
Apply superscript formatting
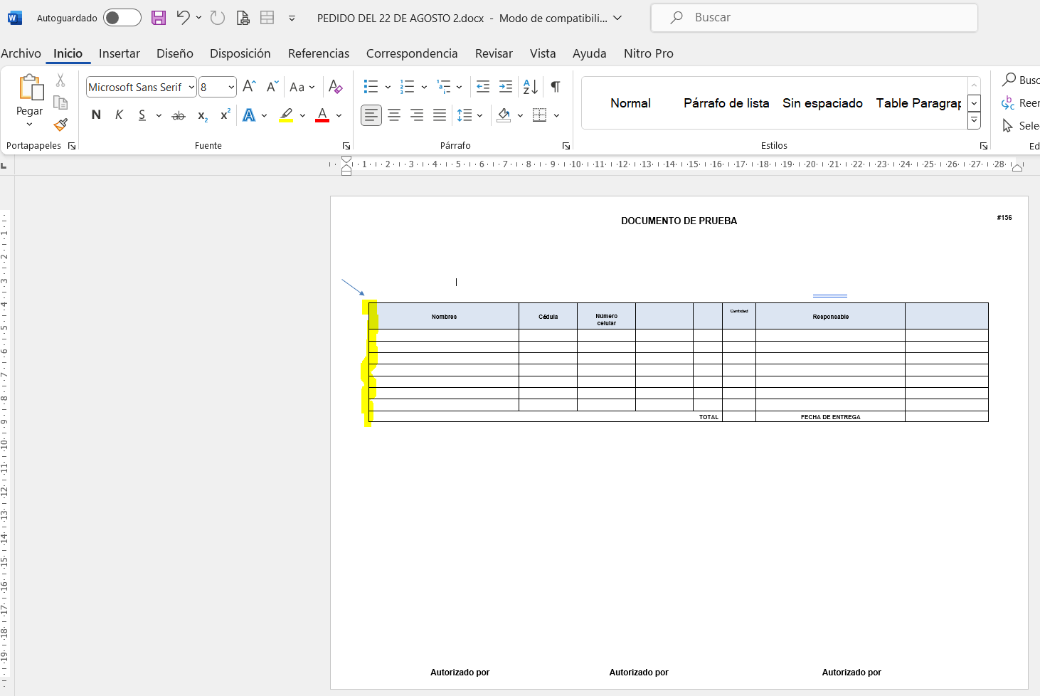point(225,115)
